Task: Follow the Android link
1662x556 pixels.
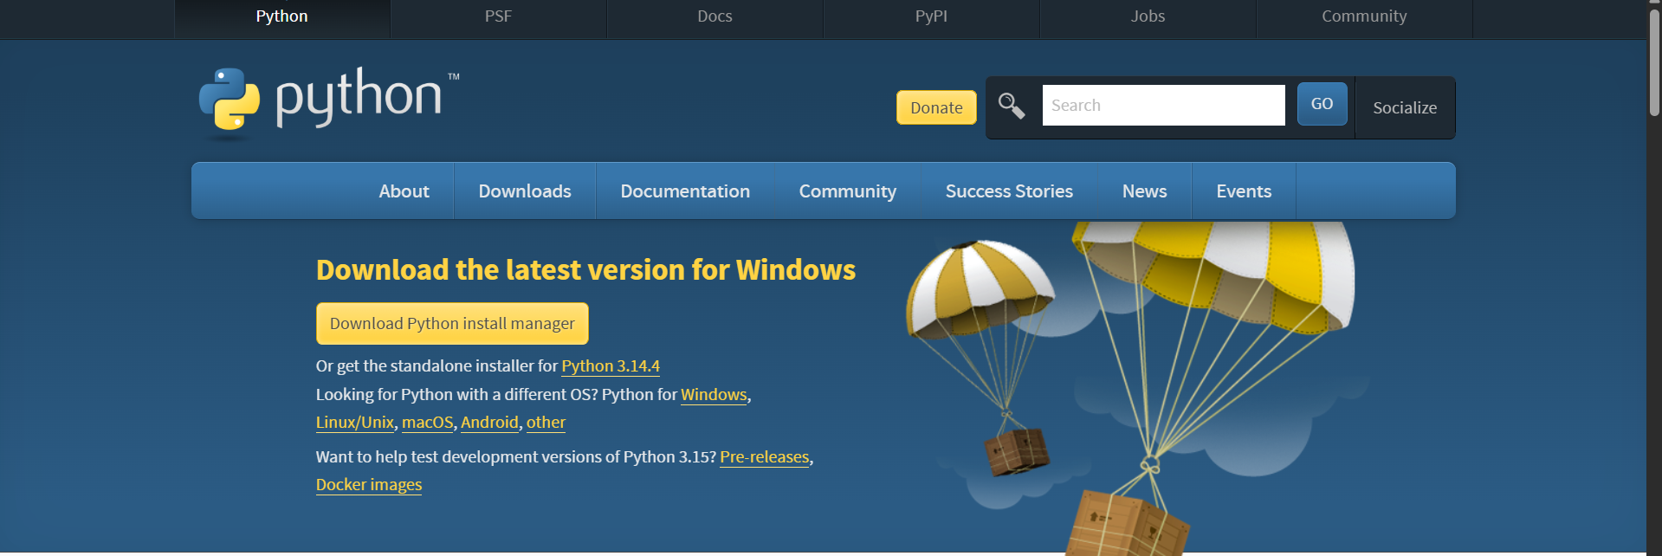Action: (x=489, y=422)
